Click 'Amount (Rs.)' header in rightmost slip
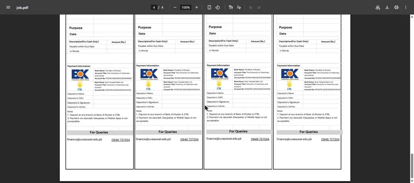Image resolution: width=414 pixels, height=183 pixels. pos(328,42)
